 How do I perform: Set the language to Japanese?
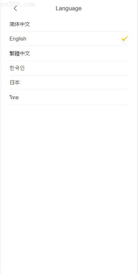[x=69, y=83]
